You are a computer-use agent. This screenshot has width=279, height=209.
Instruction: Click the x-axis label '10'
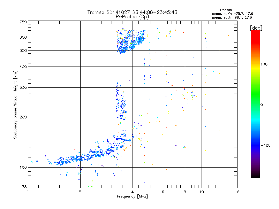point(202,192)
